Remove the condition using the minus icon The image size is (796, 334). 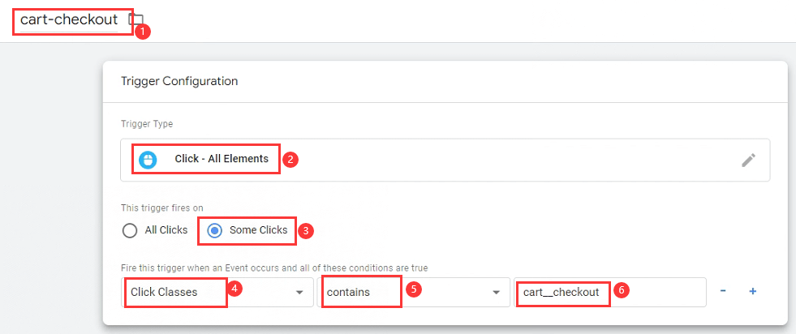[x=723, y=291]
